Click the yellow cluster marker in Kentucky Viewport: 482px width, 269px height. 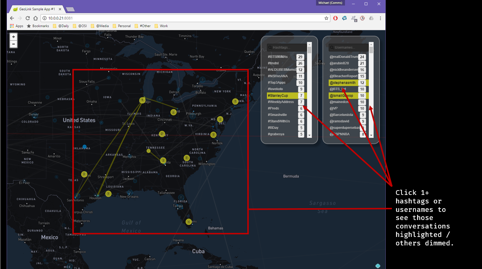click(162, 134)
